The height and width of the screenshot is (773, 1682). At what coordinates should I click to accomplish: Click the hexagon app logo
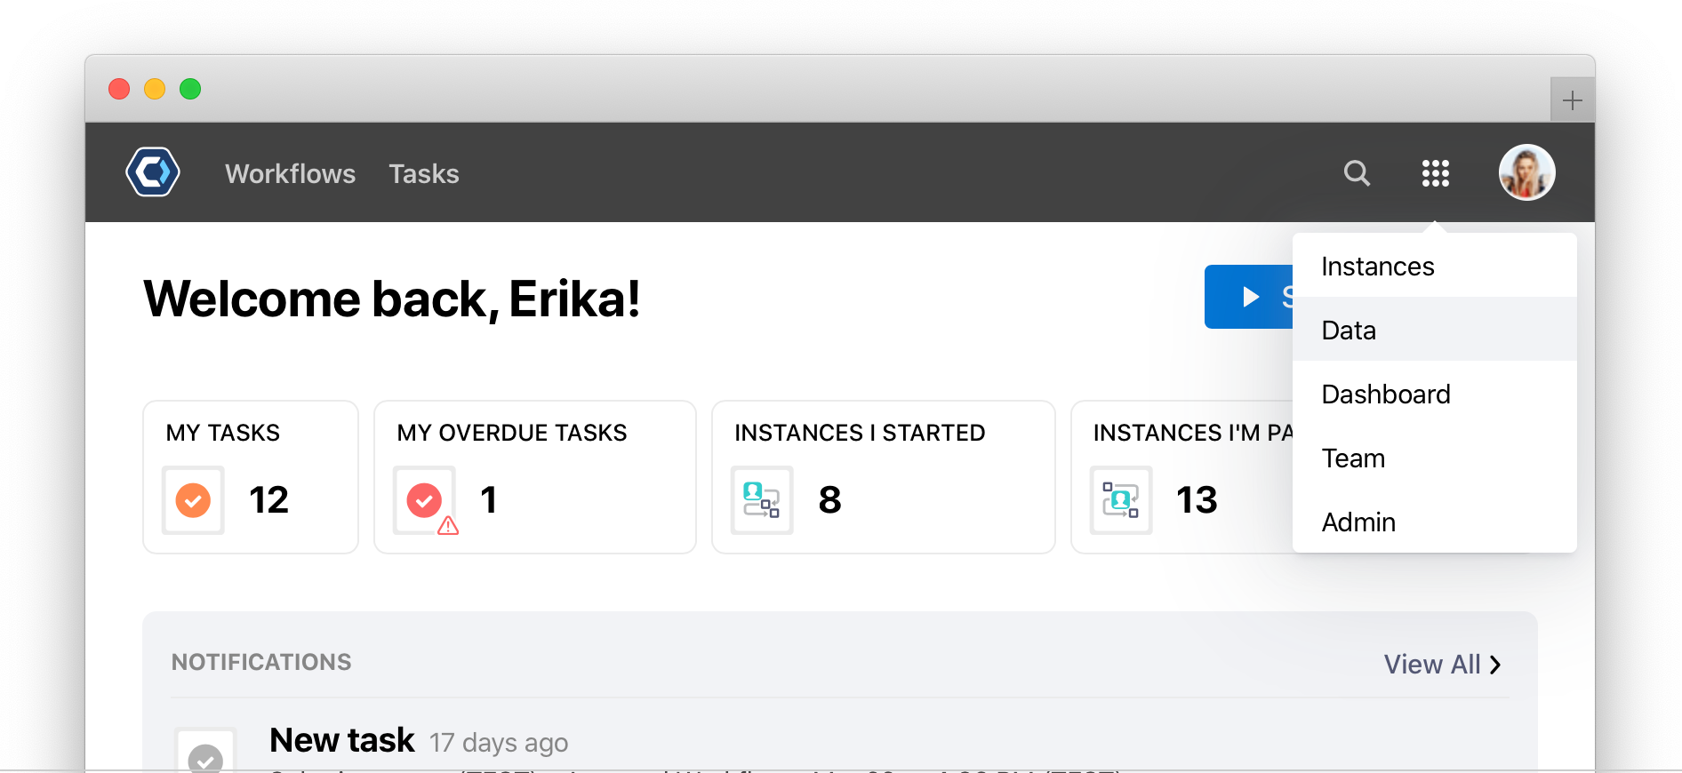[153, 172]
